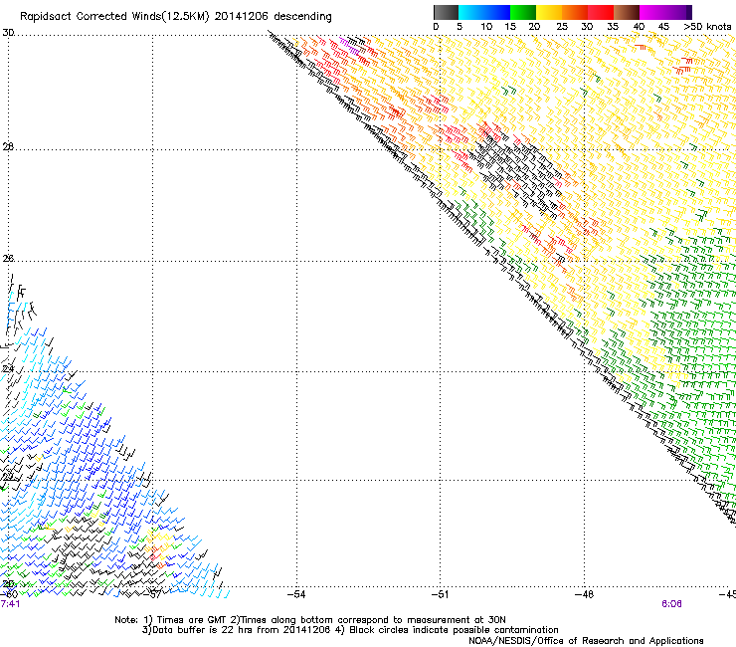Click the green 15-20 knots legend segment
Screen dimensions: 736x647
click(x=523, y=12)
